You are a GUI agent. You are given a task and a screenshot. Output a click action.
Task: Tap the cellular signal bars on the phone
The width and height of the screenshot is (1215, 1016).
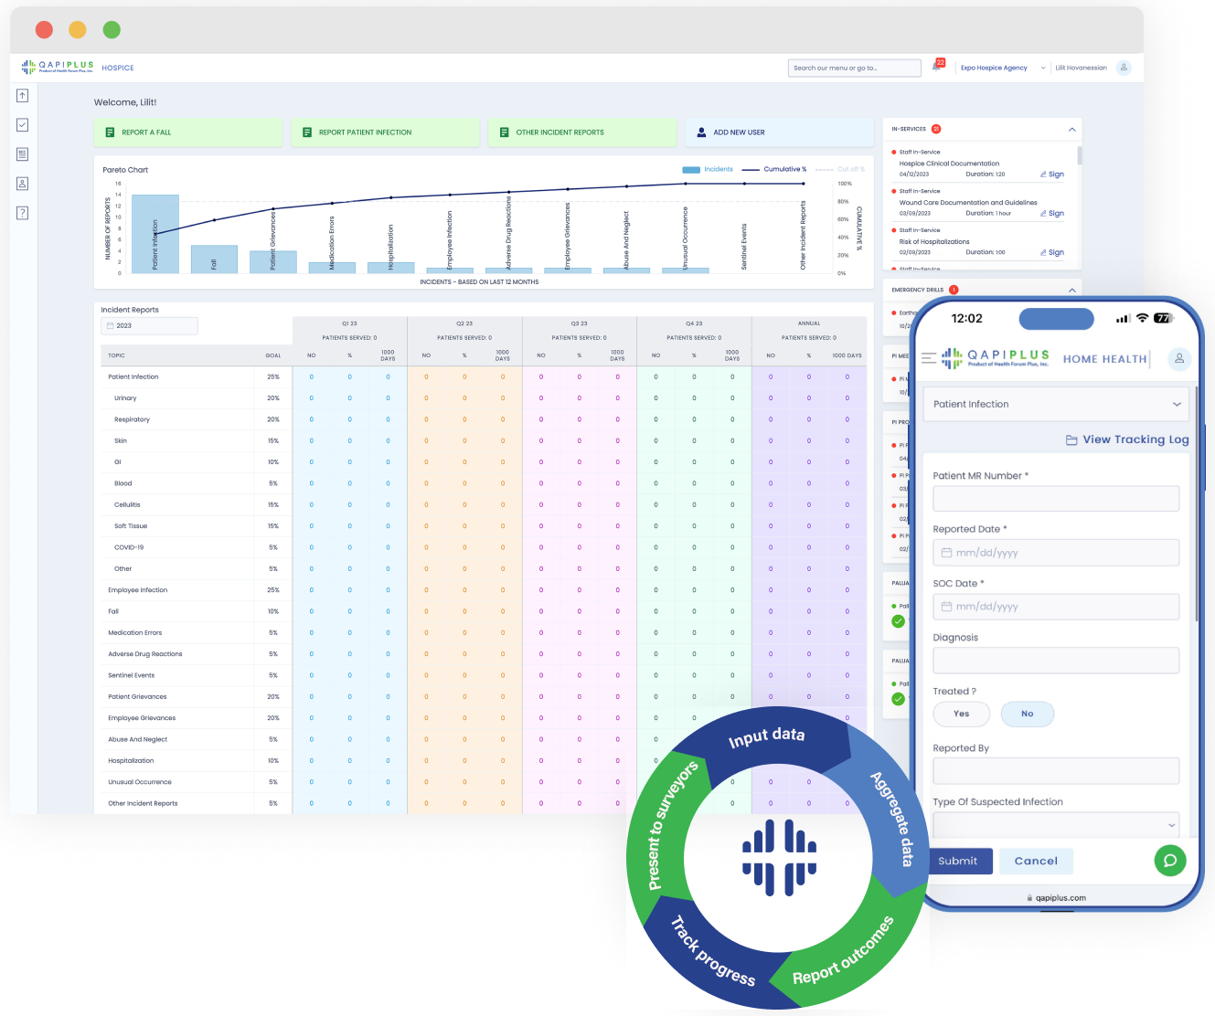click(x=1123, y=319)
